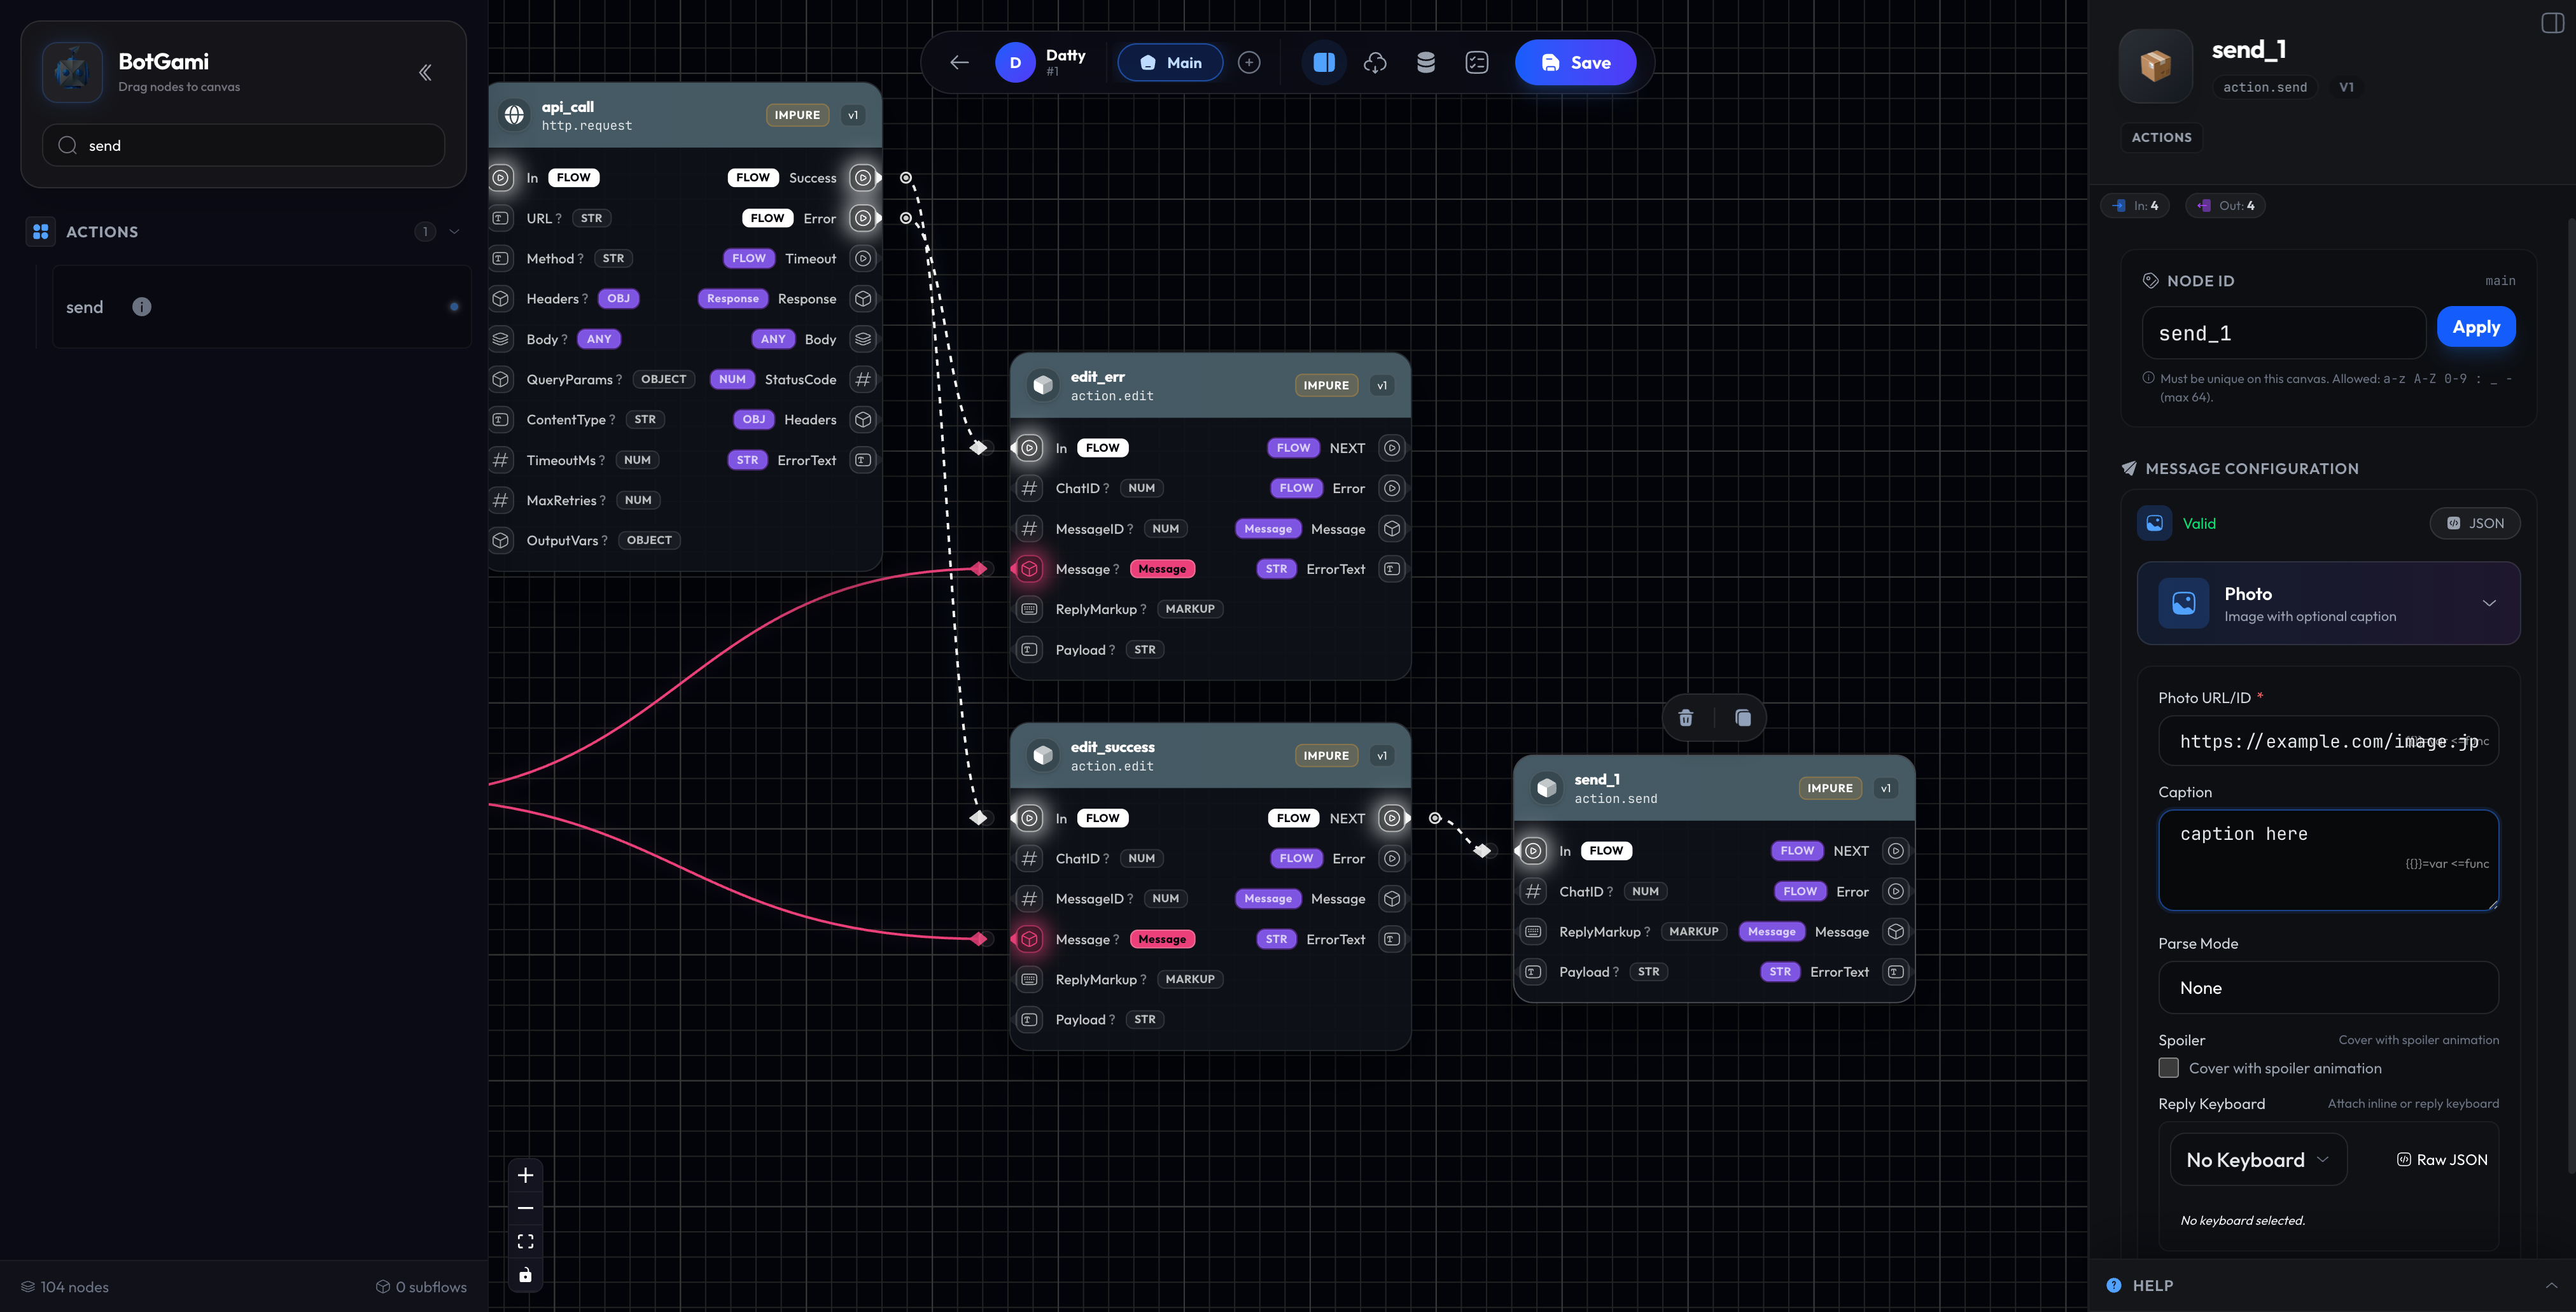Screen dimensions: 2576x1312
Task: Switch message configuration to JSON view
Action: click(2475, 523)
